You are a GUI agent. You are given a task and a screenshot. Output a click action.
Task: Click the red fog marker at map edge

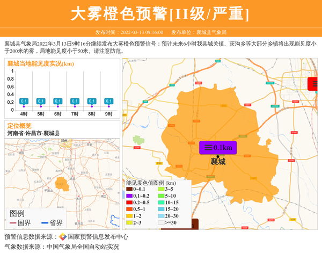point(314,84)
